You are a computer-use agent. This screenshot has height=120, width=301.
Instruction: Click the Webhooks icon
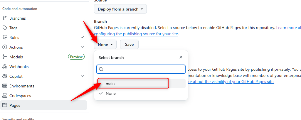[4, 67]
